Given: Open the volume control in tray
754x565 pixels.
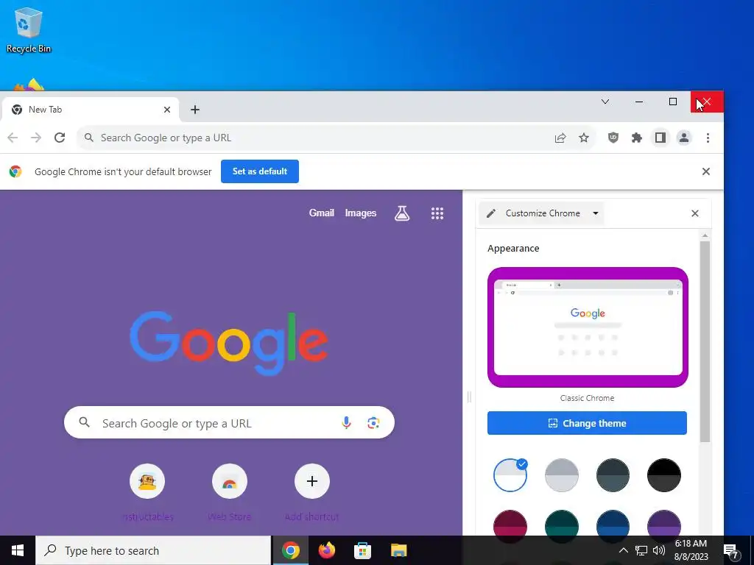Looking at the screenshot, I should tap(659, 550).
